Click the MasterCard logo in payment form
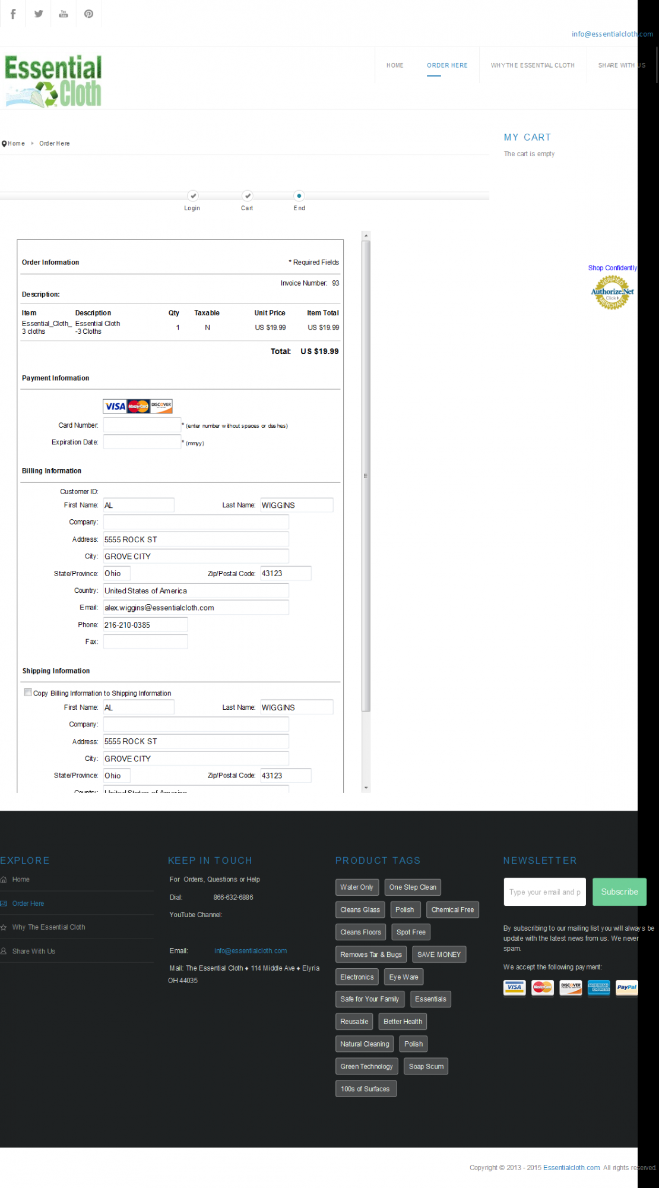Image resolution: width=659 pixels, height=1188 pixels. 138,406
